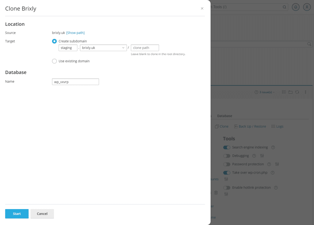Viewport: 314px width, 225px height.
Task: Open help icon next to Password protection
Action: click(269, 164)
